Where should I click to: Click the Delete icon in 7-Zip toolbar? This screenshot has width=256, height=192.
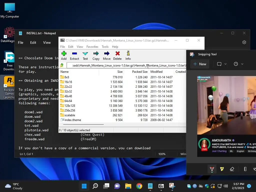click(117, 55)
